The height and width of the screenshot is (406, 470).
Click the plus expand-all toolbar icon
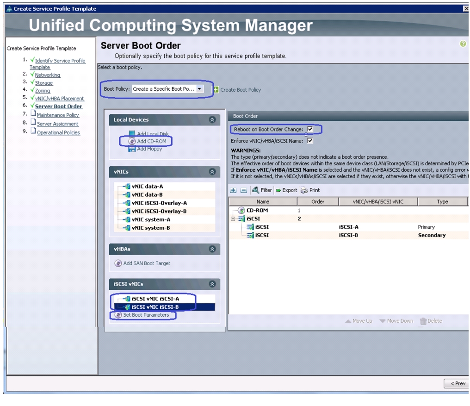(233, 190)
